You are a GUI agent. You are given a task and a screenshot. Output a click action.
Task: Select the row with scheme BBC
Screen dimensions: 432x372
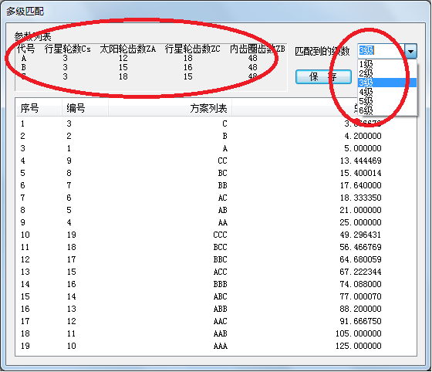click(216, 259)
